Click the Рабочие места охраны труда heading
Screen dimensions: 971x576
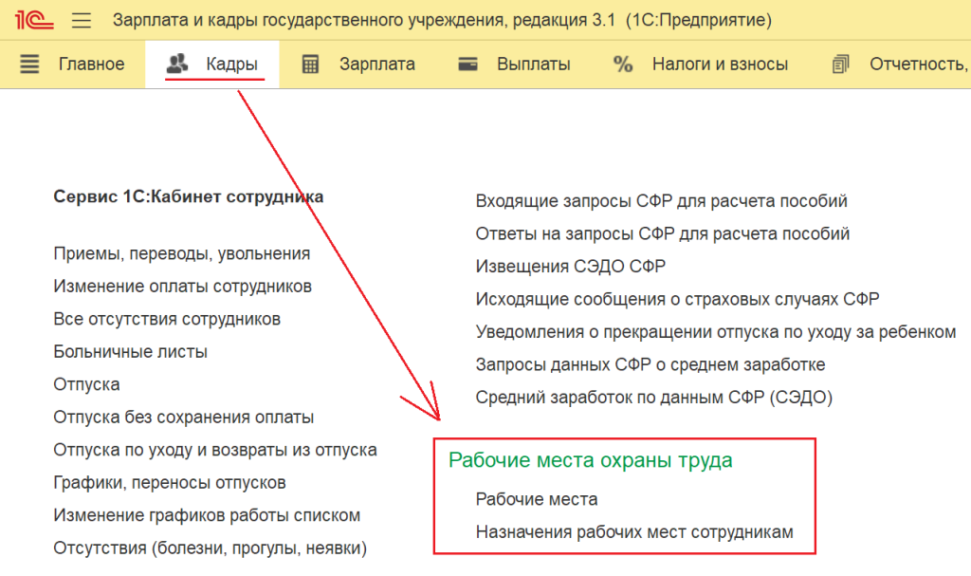pyautogui.click(x=590, y=460)
